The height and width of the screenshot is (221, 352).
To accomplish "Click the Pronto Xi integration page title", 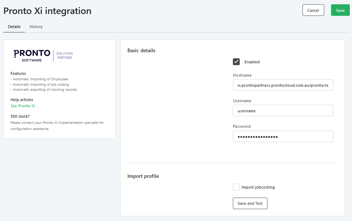I will (x=47, y=11).
